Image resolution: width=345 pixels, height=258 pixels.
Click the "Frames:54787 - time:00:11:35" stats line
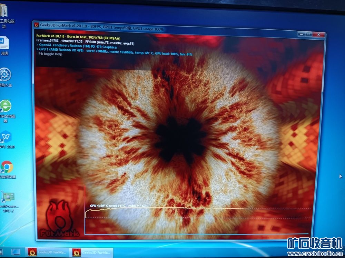click(x=85, y=42)
